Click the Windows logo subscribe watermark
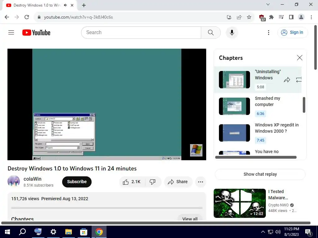 tap(196, 150)
